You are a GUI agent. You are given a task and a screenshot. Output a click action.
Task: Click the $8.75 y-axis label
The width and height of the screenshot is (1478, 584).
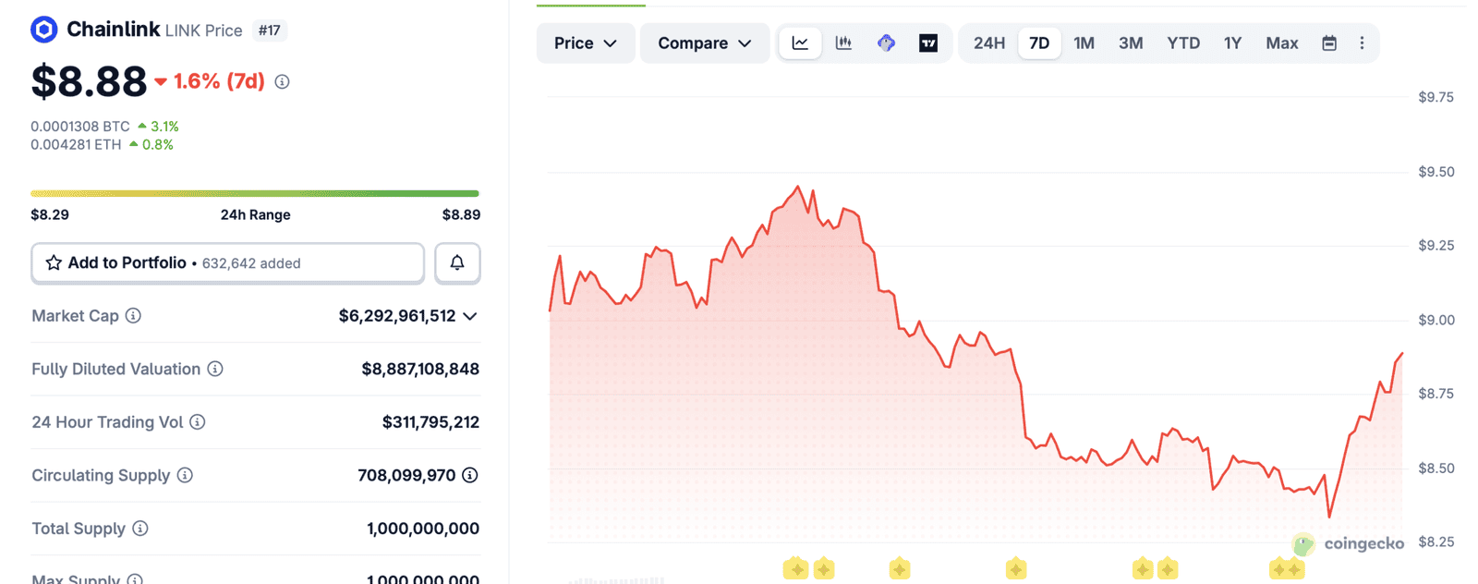coord(1436,394)
